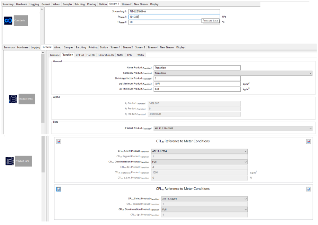Select Transition product tab
Screen dimensions: 318x225
(x=68, y=55)
